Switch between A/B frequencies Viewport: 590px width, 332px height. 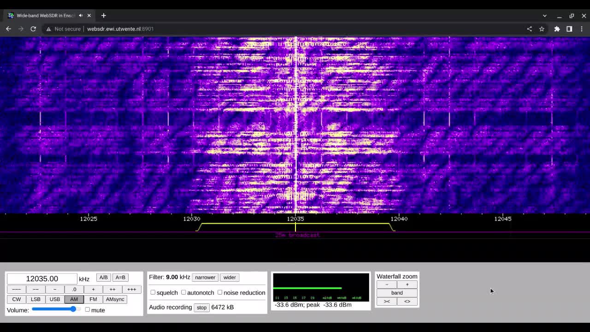pyautogui.click(x=103, y=277)
